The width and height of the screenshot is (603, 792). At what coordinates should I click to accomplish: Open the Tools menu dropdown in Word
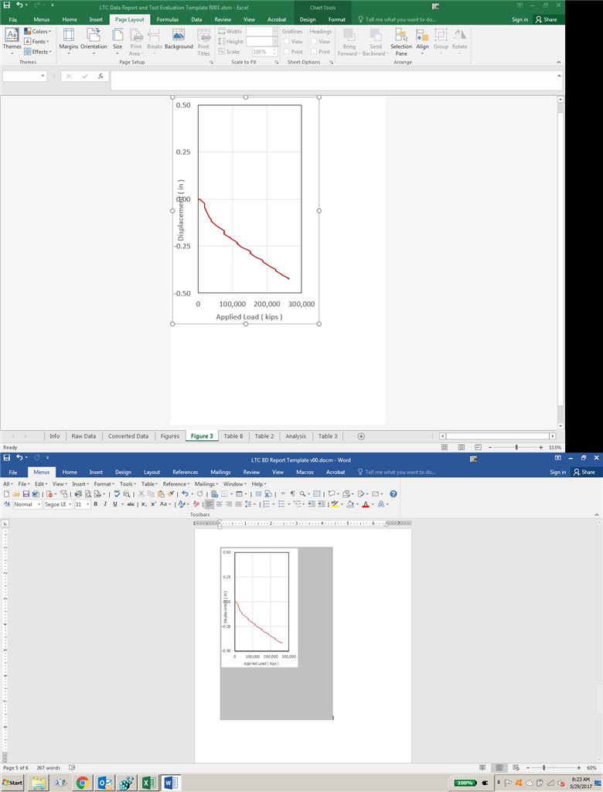point(128,484)
